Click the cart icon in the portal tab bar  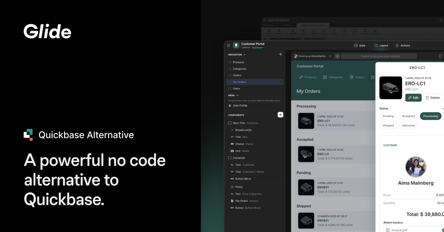pyautogui.click(x=373, y=77)
